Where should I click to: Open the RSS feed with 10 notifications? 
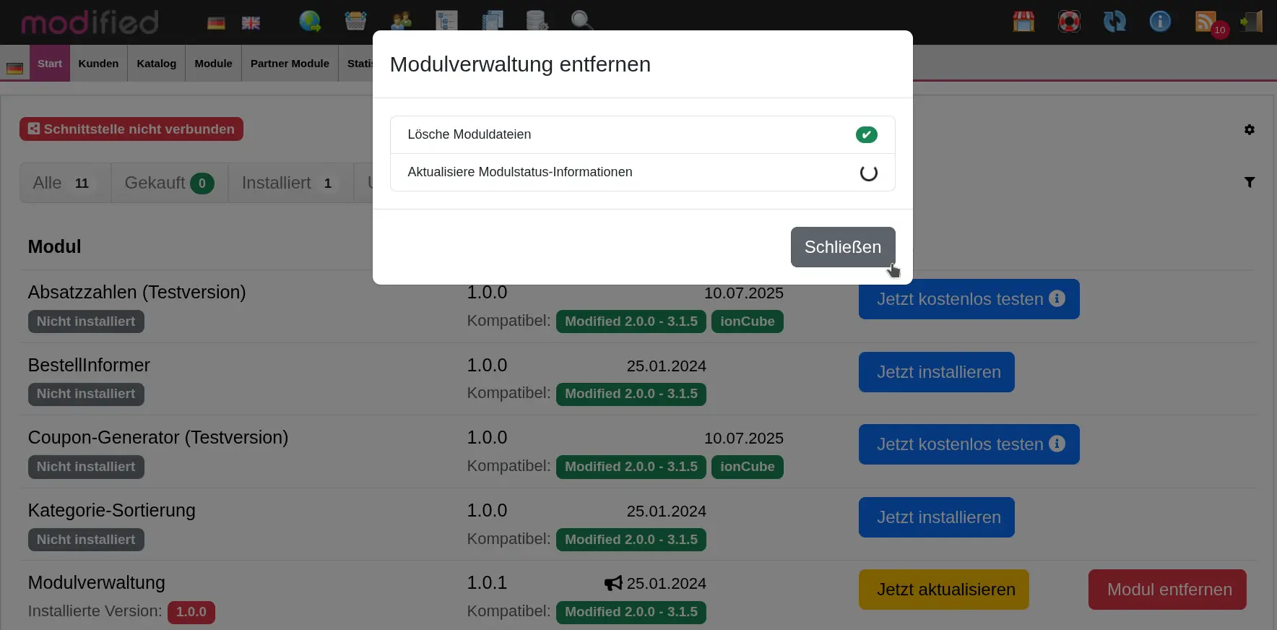click(x=1208, y=22)
